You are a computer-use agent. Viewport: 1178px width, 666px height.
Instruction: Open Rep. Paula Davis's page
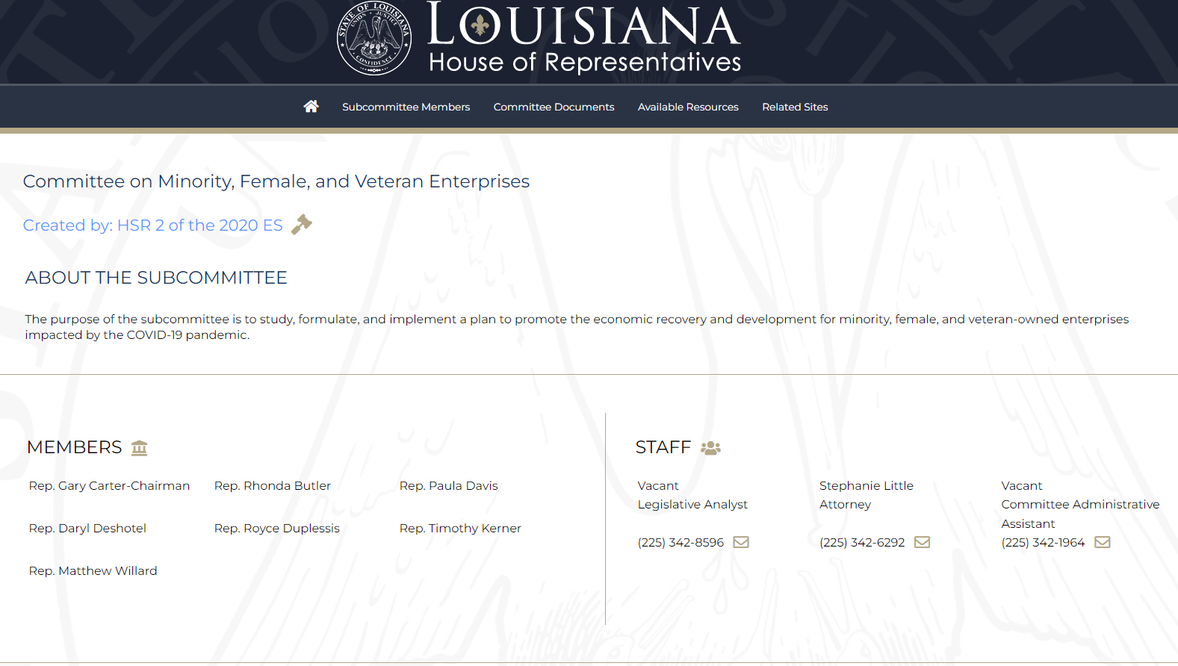tap(449, 485)
